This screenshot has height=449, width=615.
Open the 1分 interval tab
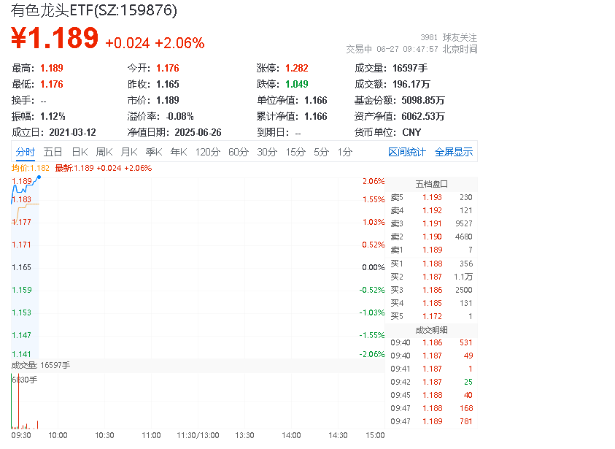345,152
